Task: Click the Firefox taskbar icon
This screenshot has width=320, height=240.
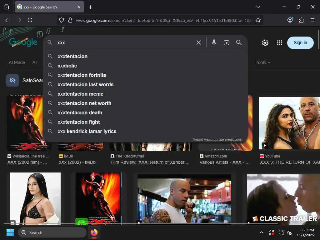Action: pos(94,232)
